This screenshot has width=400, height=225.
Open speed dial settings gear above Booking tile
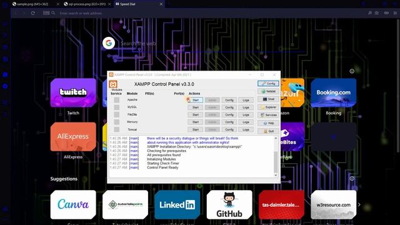click(x=352, y=71)
